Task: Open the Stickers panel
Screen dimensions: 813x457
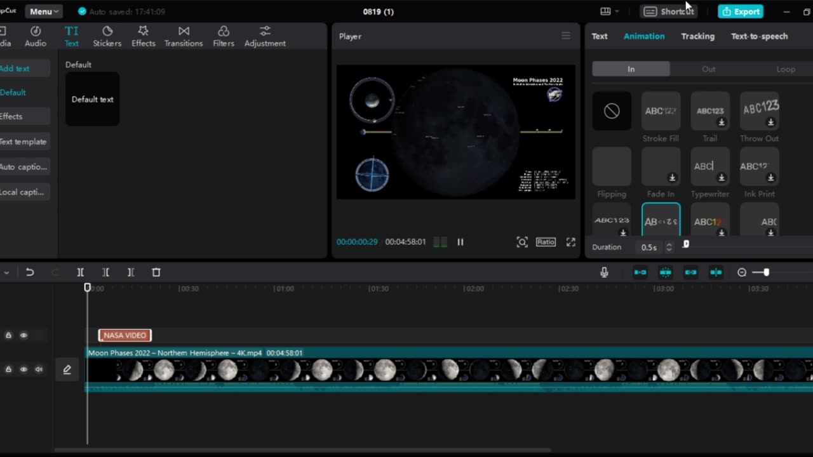Action: click(107, 37)
